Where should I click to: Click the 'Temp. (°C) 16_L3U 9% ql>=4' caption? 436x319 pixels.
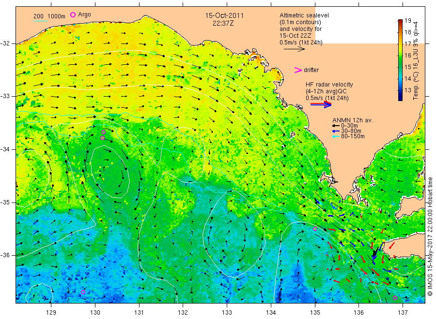click(x=416, y=60)
